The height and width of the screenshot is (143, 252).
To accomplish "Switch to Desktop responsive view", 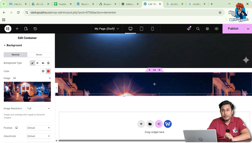I will tap(130, 29).
